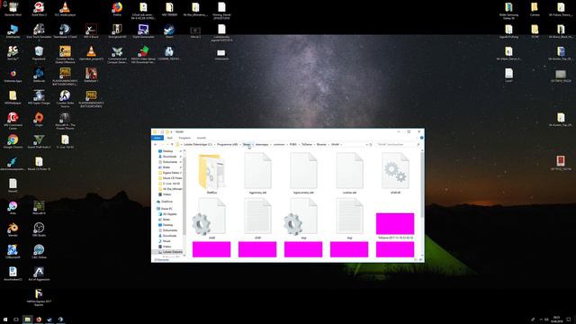Screen dimensions: 576x324
Task: Select the Act of Aggression icon
Action: 39,274
